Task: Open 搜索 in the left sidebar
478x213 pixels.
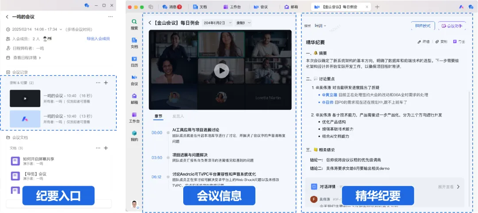Action: (134, 24)
